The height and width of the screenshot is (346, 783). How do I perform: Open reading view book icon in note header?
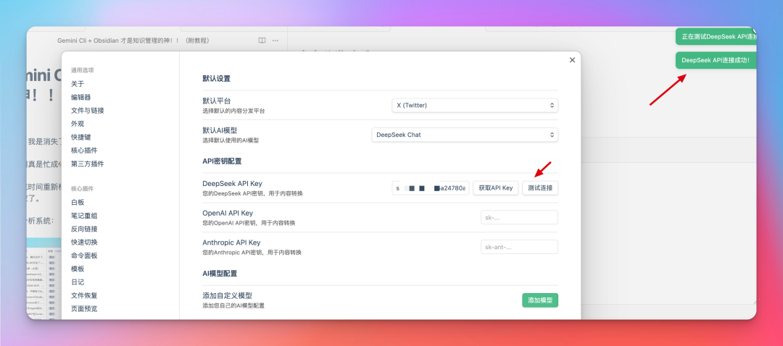pyautogui.click(x=262, y=41)
